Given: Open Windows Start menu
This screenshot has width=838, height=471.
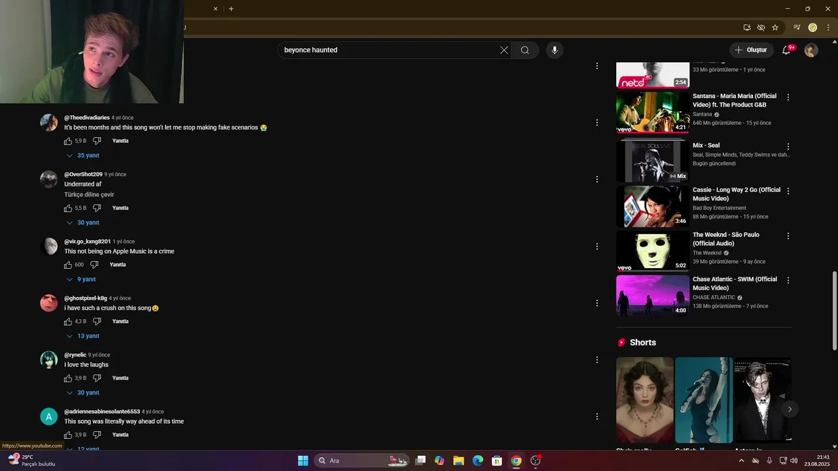Looking at the screenshot, I should [303, 461].
